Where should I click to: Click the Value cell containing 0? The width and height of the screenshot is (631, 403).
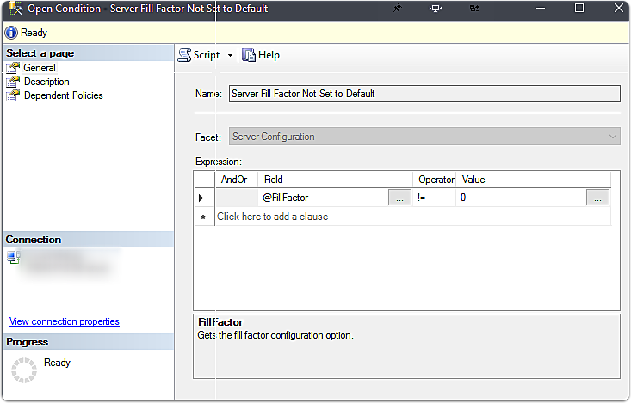520,198
